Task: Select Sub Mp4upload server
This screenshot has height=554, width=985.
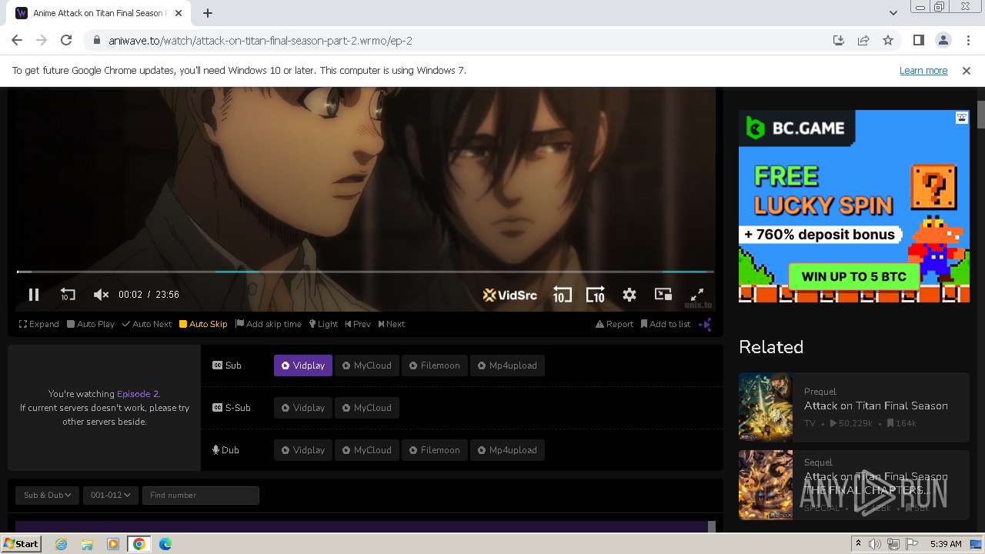Action: click(x=507, y=365)
